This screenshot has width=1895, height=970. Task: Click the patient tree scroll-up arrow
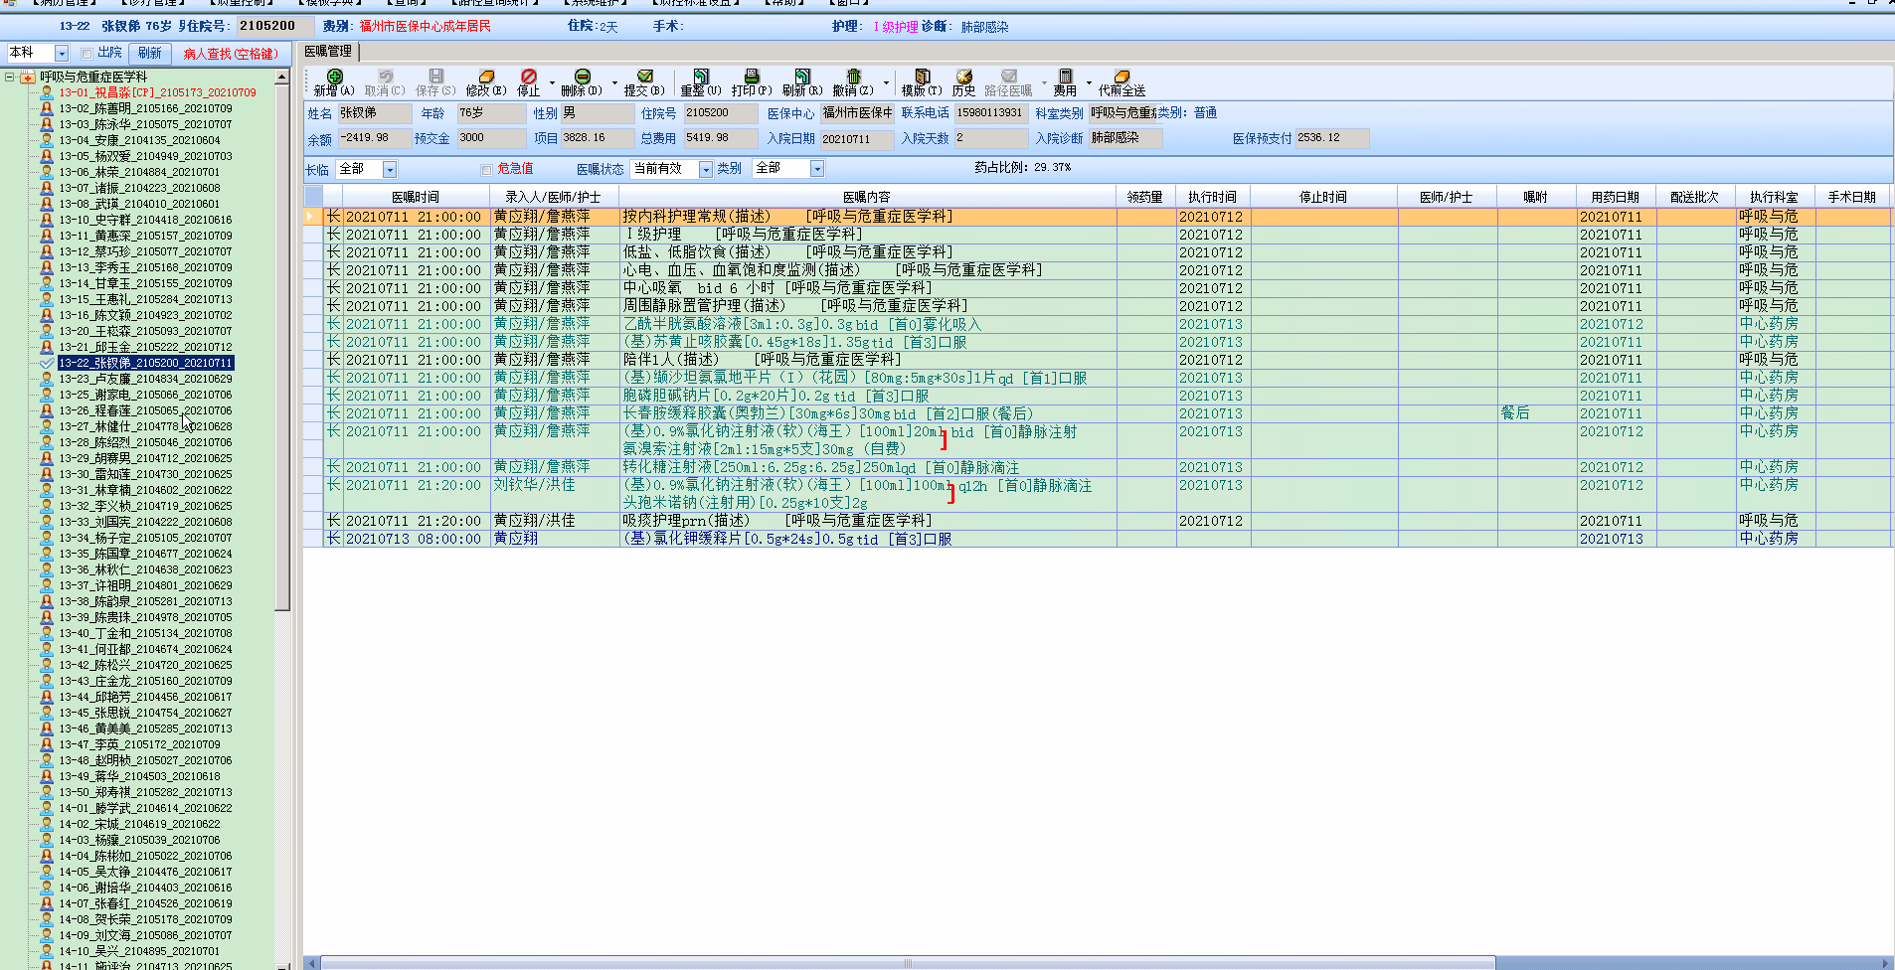pos(282,77)
